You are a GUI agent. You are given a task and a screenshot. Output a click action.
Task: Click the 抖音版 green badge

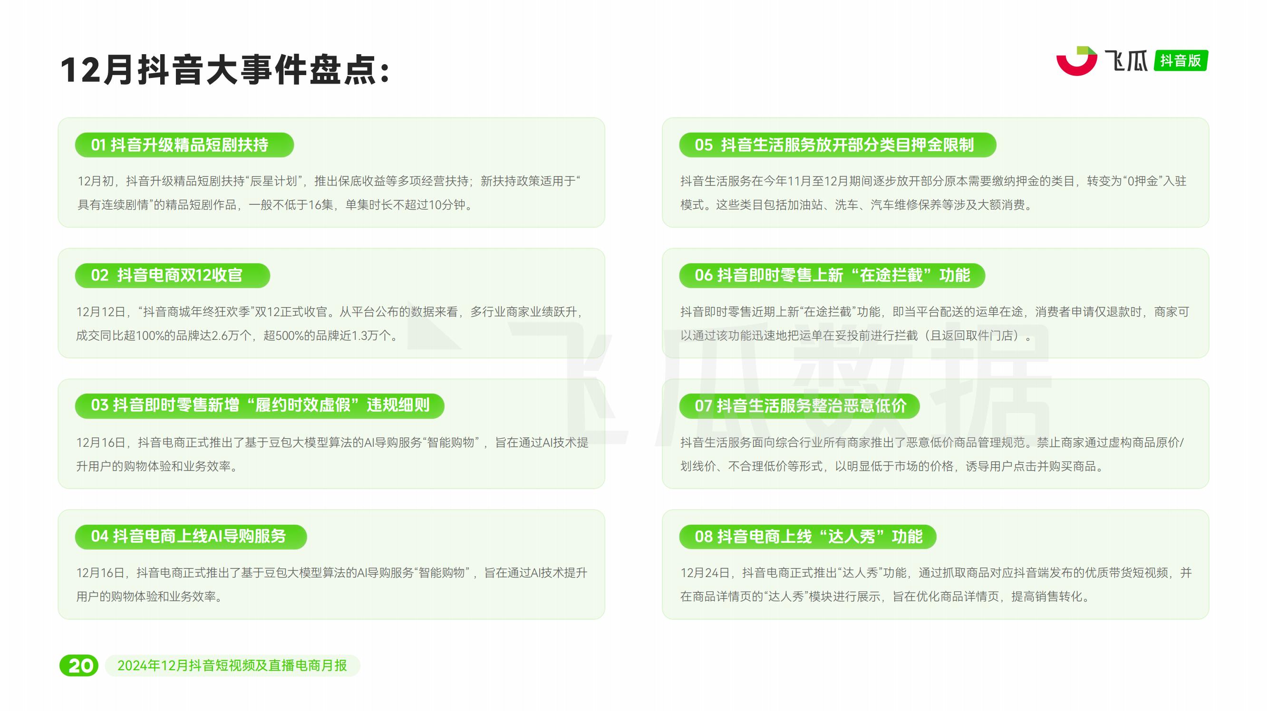coord(1181,61)
